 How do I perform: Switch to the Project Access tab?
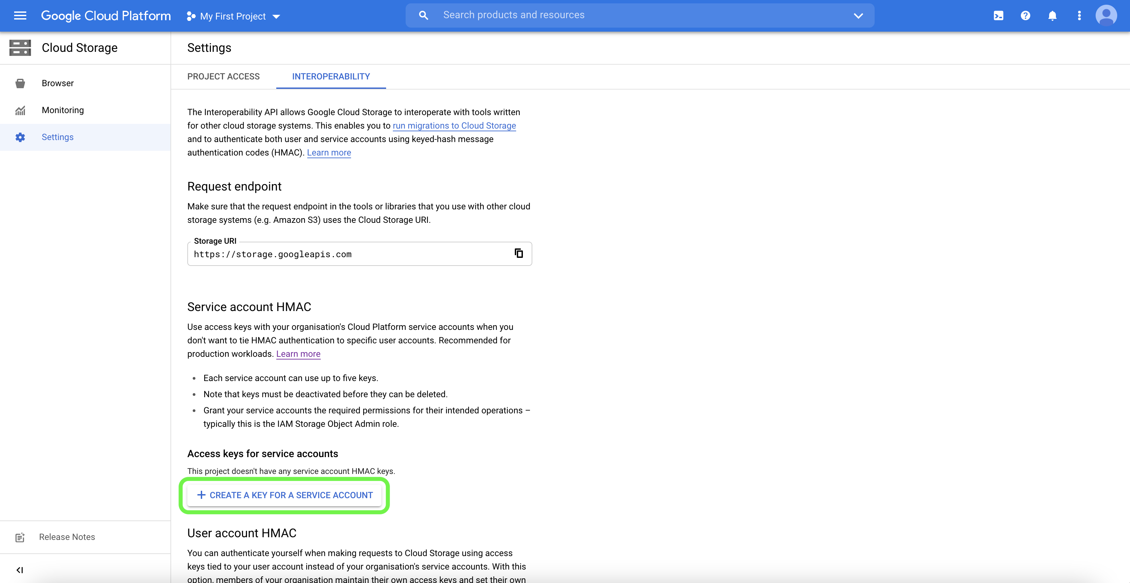[223, 76]
